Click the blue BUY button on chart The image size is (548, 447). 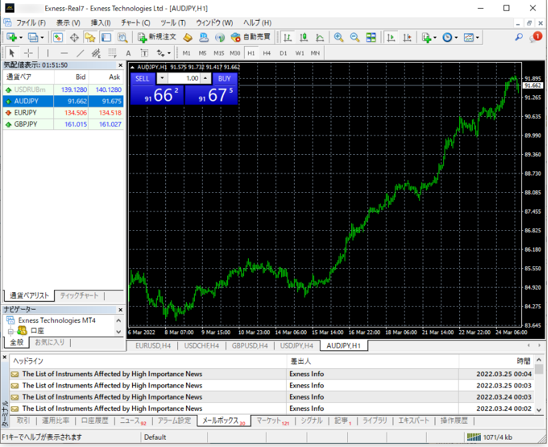(x=225, y=79)
